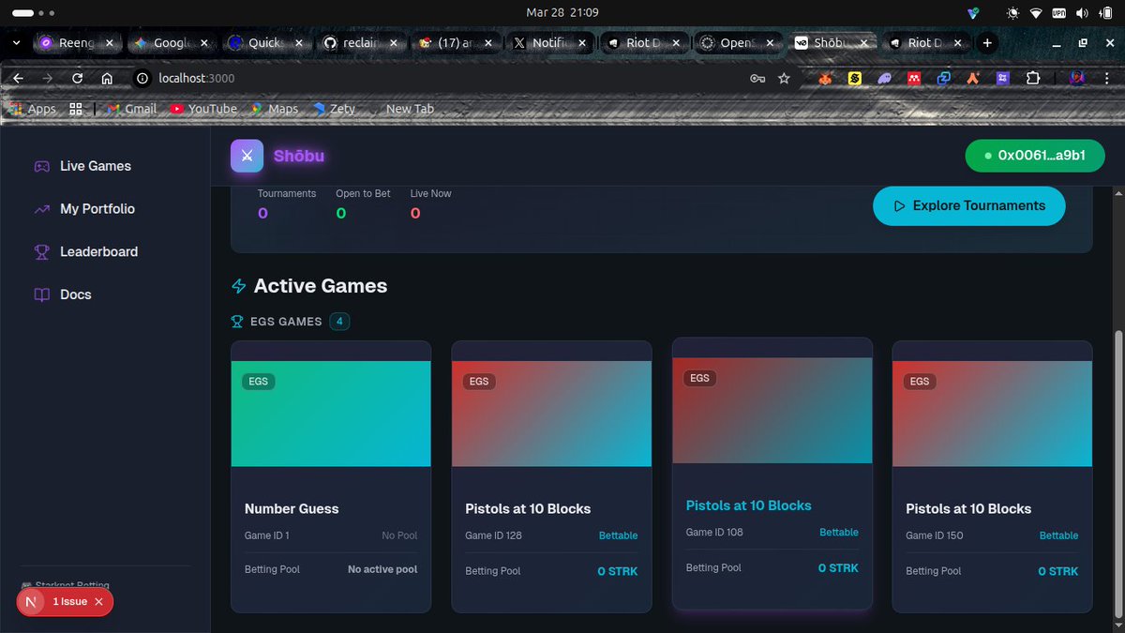Click the EGS Games count badge 4
The width and height of the screenshot is (1125, 633).
point(339,322)
